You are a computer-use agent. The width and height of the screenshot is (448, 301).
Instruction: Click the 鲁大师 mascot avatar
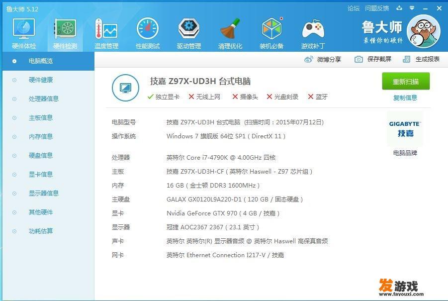point(424,31)
